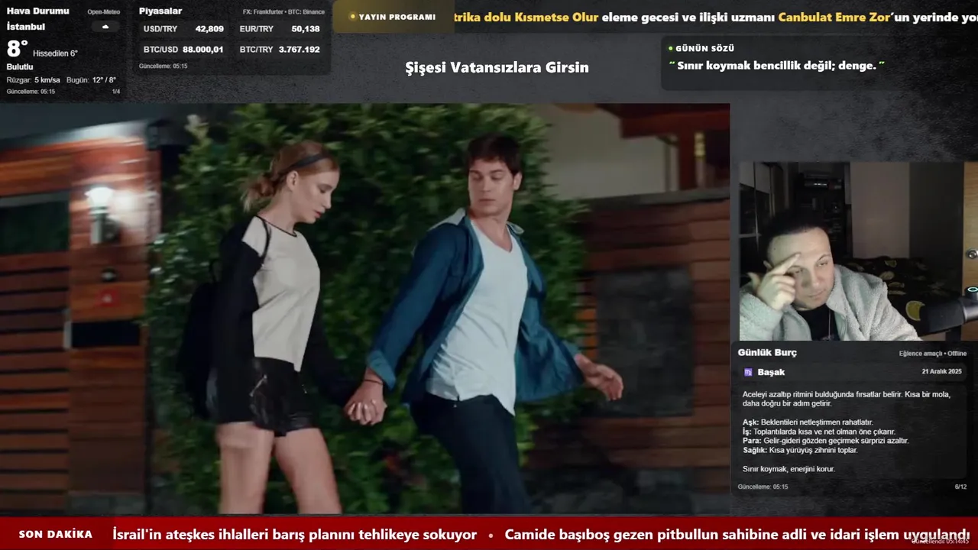Click the yellow dot beside Yayın Programı
This screenshot has height=550, width=978.
(352, 16)
